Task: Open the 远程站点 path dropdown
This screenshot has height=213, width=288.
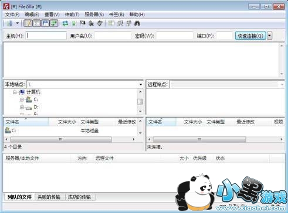Action: (282, 84)
